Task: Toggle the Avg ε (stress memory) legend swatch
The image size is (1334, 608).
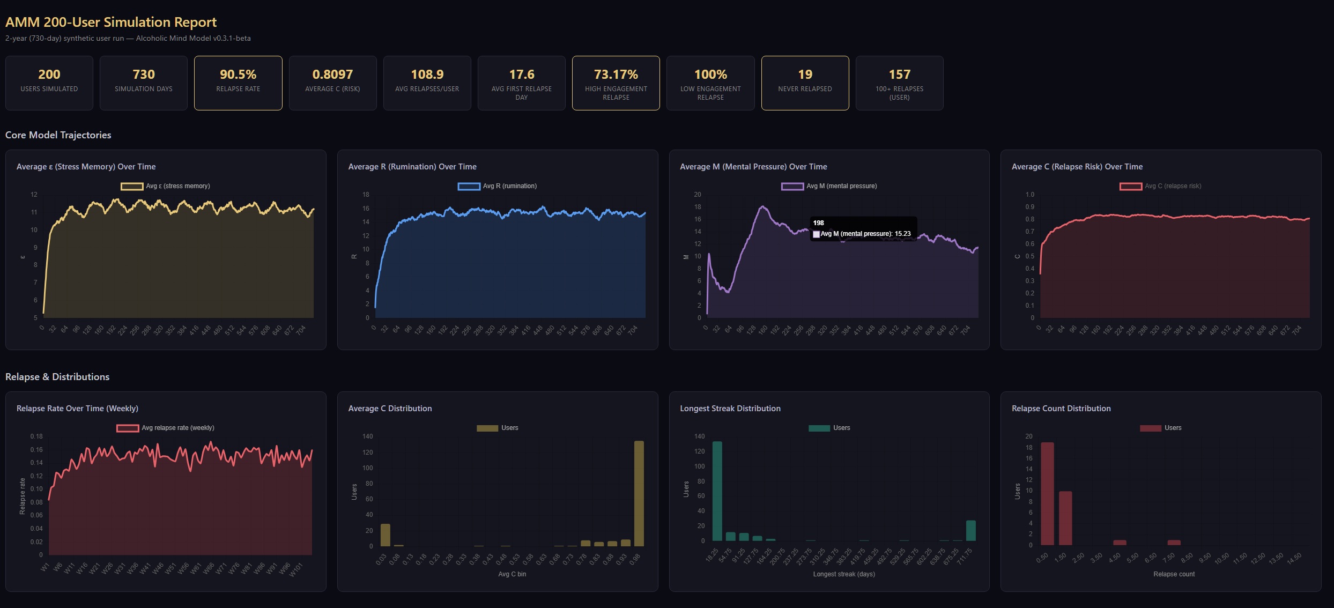Action: pos(132,187)
